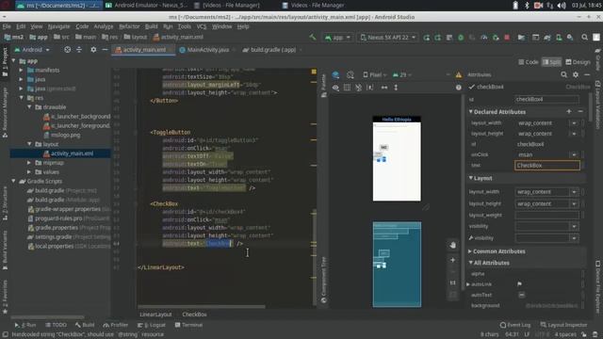Click the blueprint preview thumbnail
The image size is (603, 339).
click(x=397, y=265)
